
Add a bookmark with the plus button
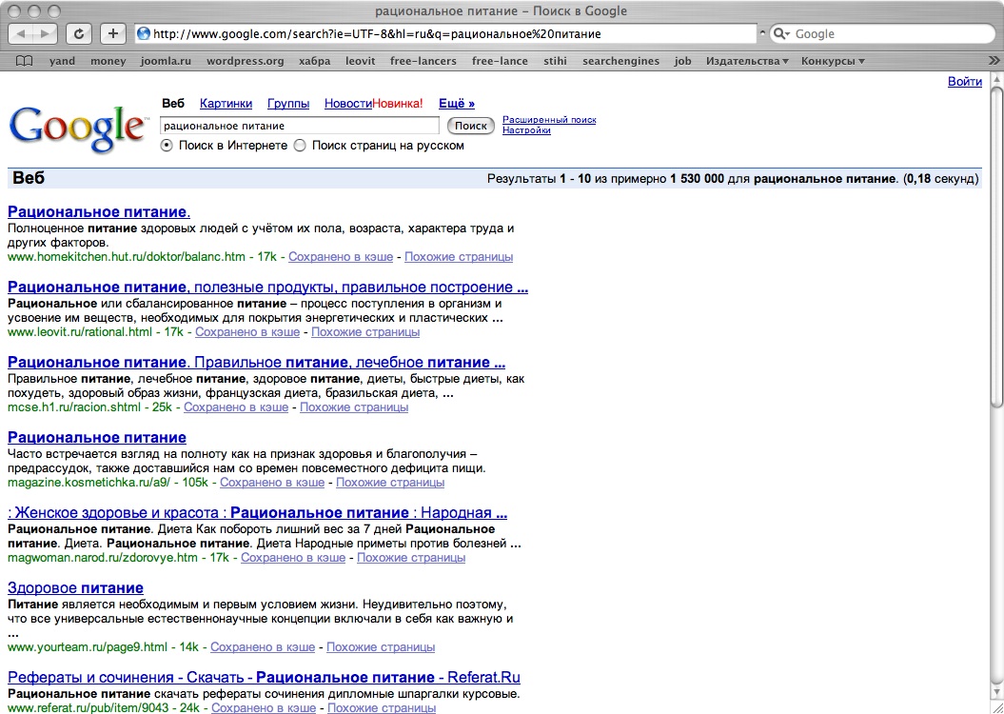pyautogui.click(x=112, y=34)
